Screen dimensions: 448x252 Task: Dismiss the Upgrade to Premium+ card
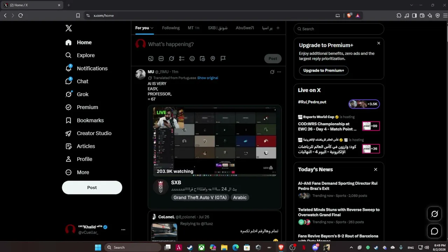coord(378,43)
